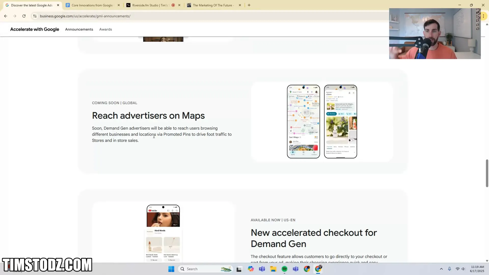Click the active Chrome taskbar icon
This screenshot has height=275, width=489.
point(318,269)
